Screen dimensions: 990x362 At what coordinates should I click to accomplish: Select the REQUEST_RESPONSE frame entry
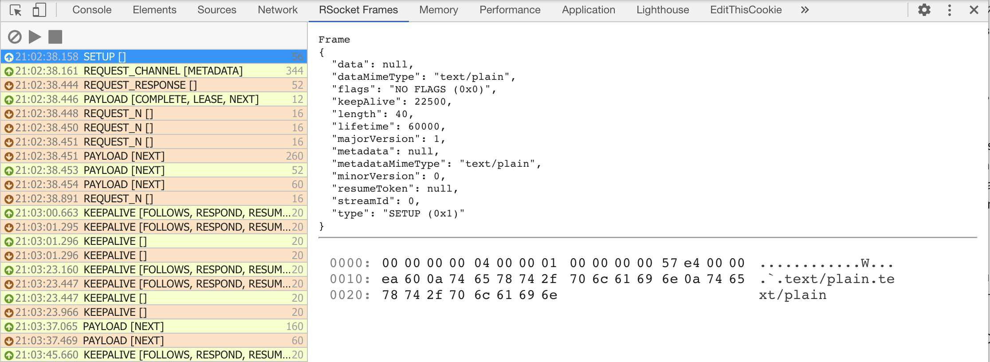click(155, 85)
